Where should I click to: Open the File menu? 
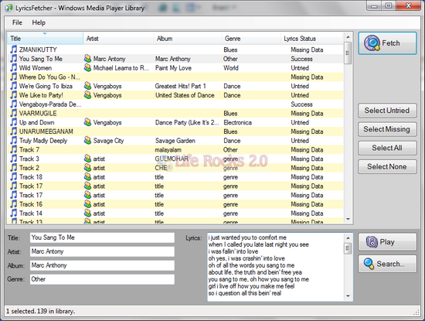tap(17, 22)
